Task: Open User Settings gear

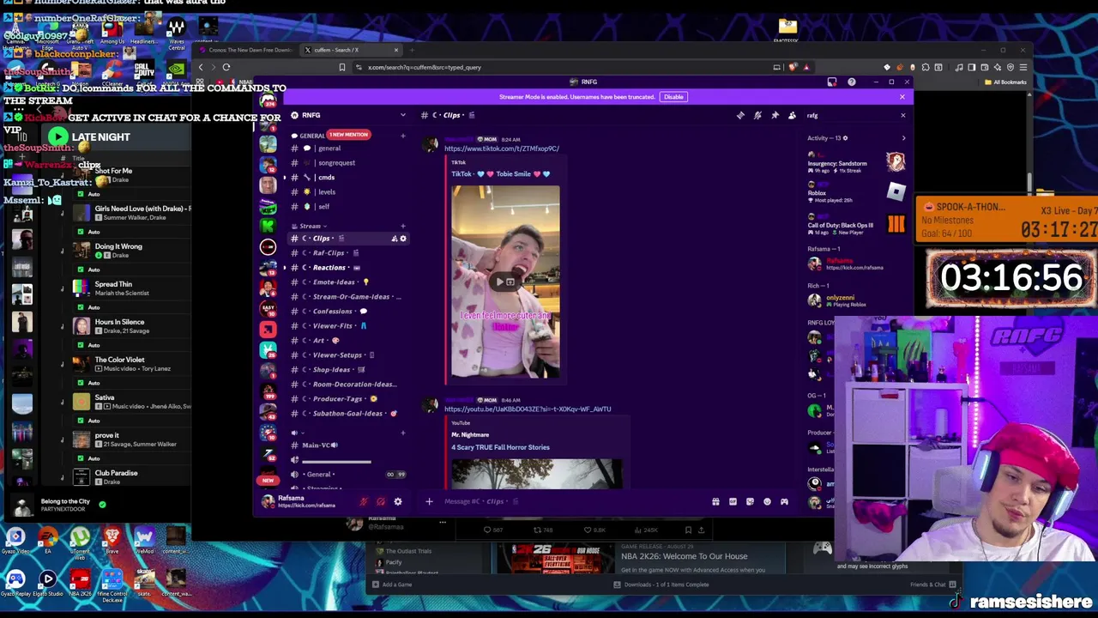Action: [x=397, y=502]
